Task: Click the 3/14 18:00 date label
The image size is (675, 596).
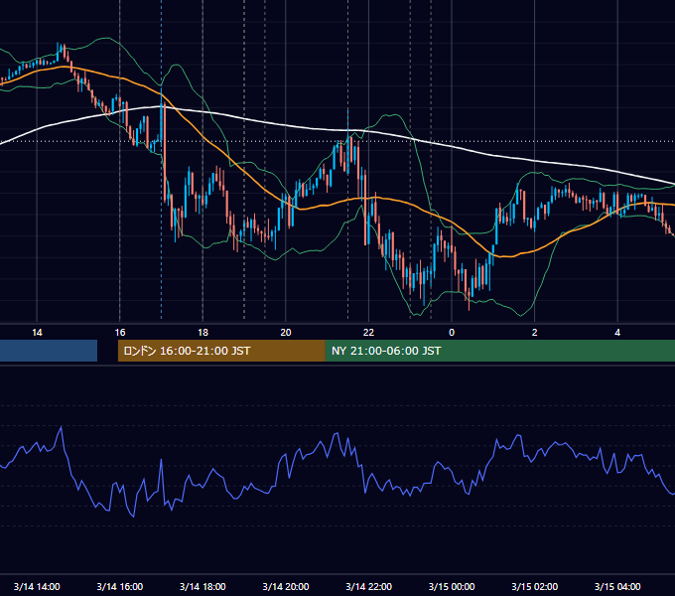Action: [202, 586]
